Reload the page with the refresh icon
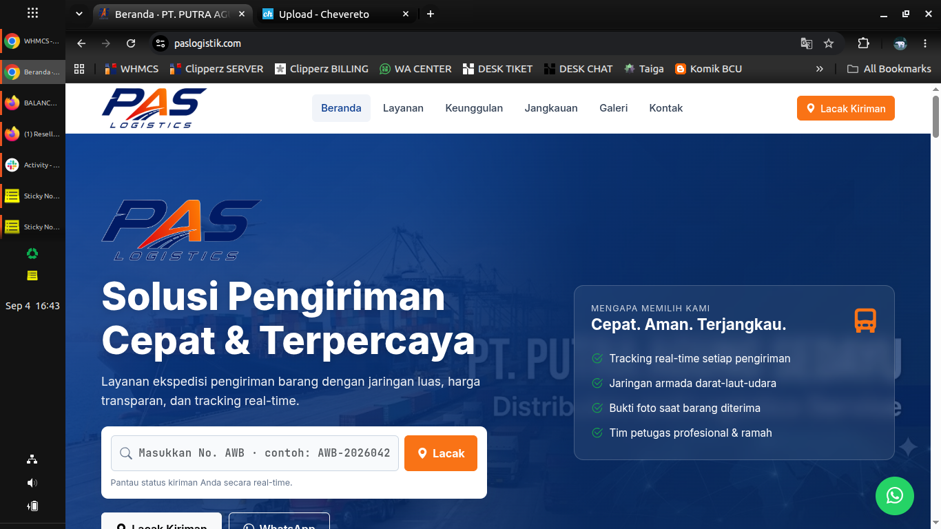 click(x=131, y=43)
